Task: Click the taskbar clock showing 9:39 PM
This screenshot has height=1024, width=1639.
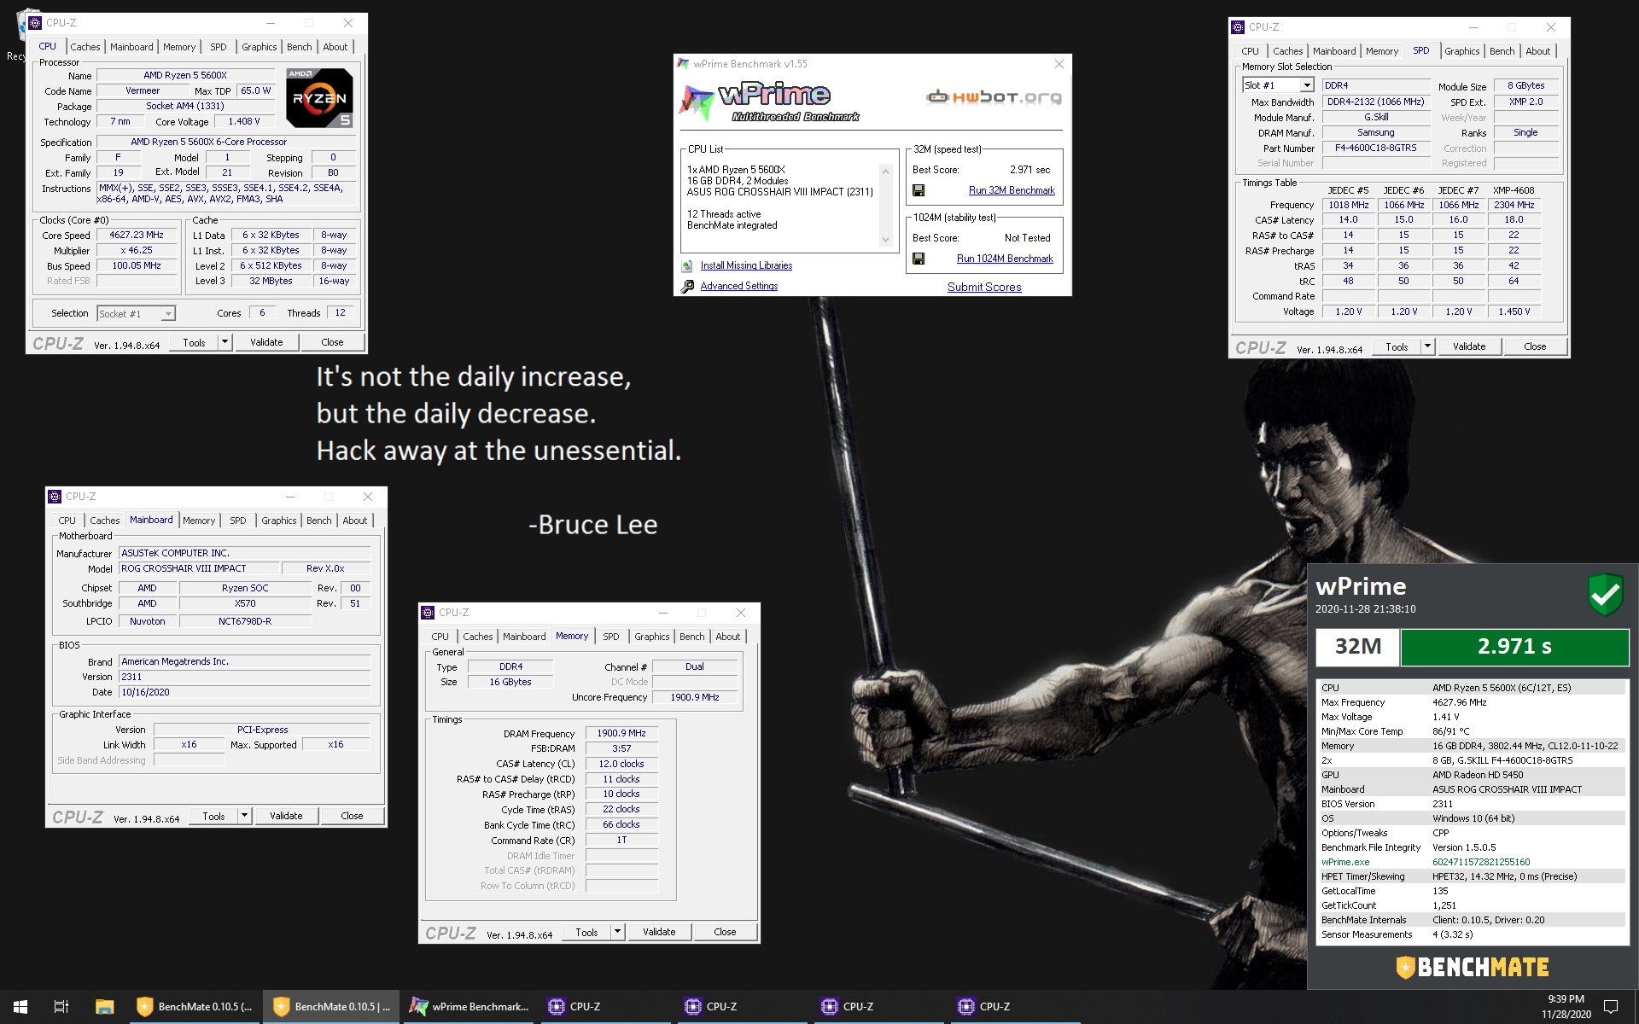Action: coord(1566,1007)
